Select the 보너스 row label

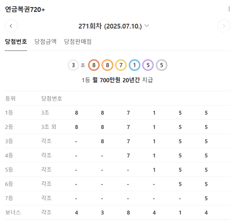[13, 212]
